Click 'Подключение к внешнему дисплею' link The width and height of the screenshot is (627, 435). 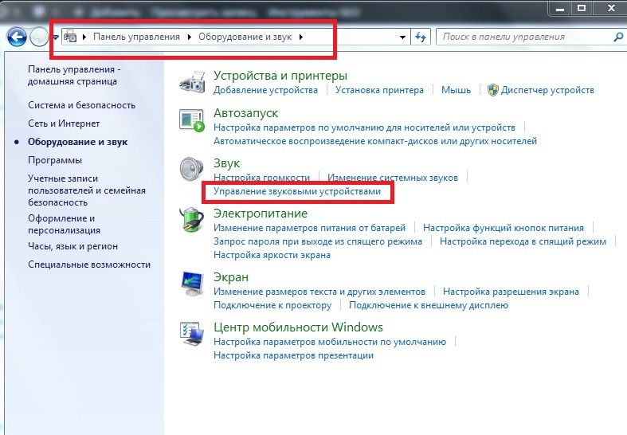(x=429, y=305)
